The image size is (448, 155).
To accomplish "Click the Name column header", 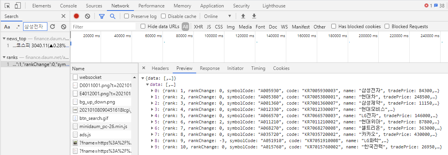I will tap(104, 69).
